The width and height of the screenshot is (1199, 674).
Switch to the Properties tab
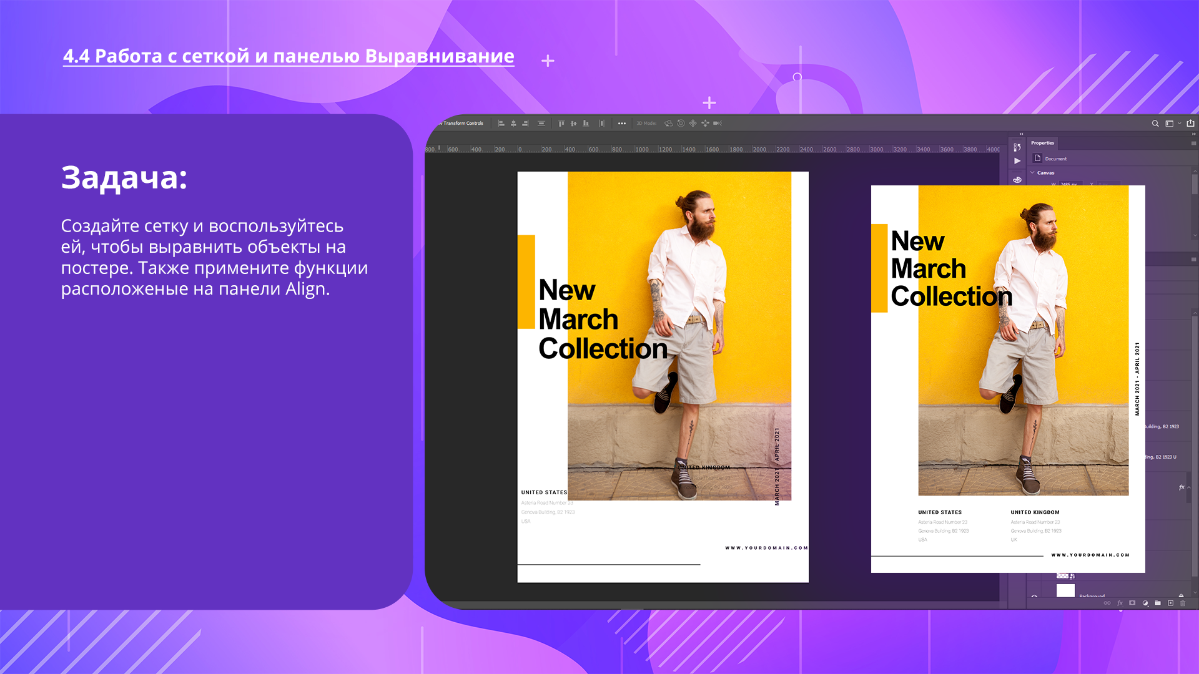[x=1042, y=143]
